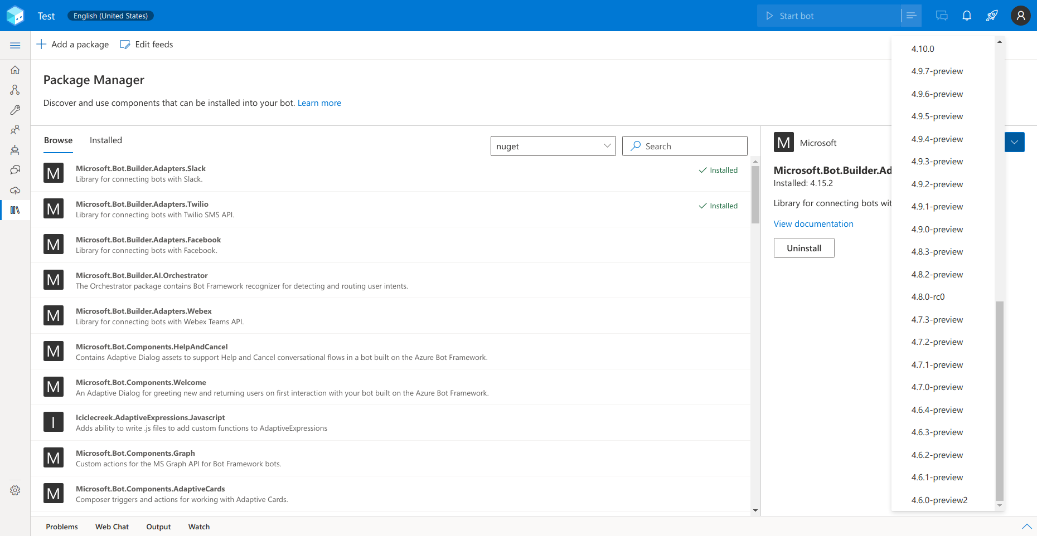
Task: Open Composer settings gear icon
Action: 15,490
